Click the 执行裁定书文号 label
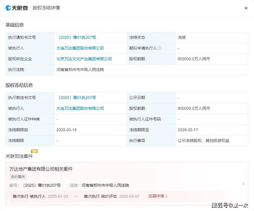The height and width of the screenshot is (211, 254). [x=22, y=98]
